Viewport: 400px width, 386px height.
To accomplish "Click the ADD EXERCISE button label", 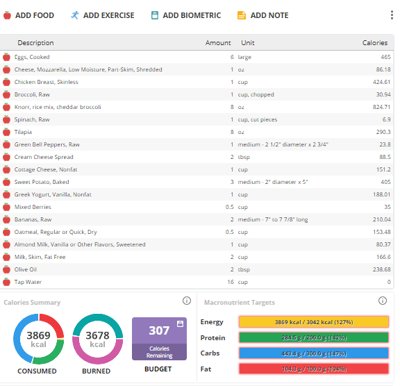I will pyautogui.click(x=109, y=15).
